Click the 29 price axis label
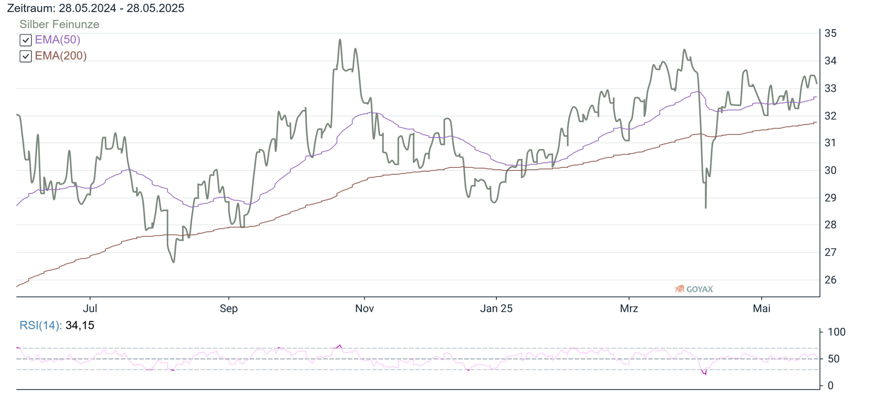Image resolution: width=874 pixels, height=393 pixels. coord(831,198)
